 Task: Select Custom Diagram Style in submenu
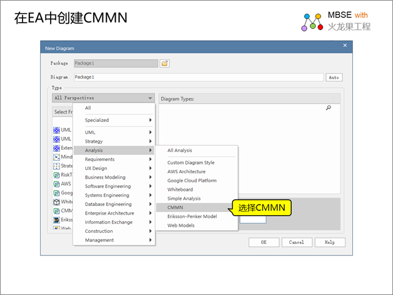coord(196,163)
